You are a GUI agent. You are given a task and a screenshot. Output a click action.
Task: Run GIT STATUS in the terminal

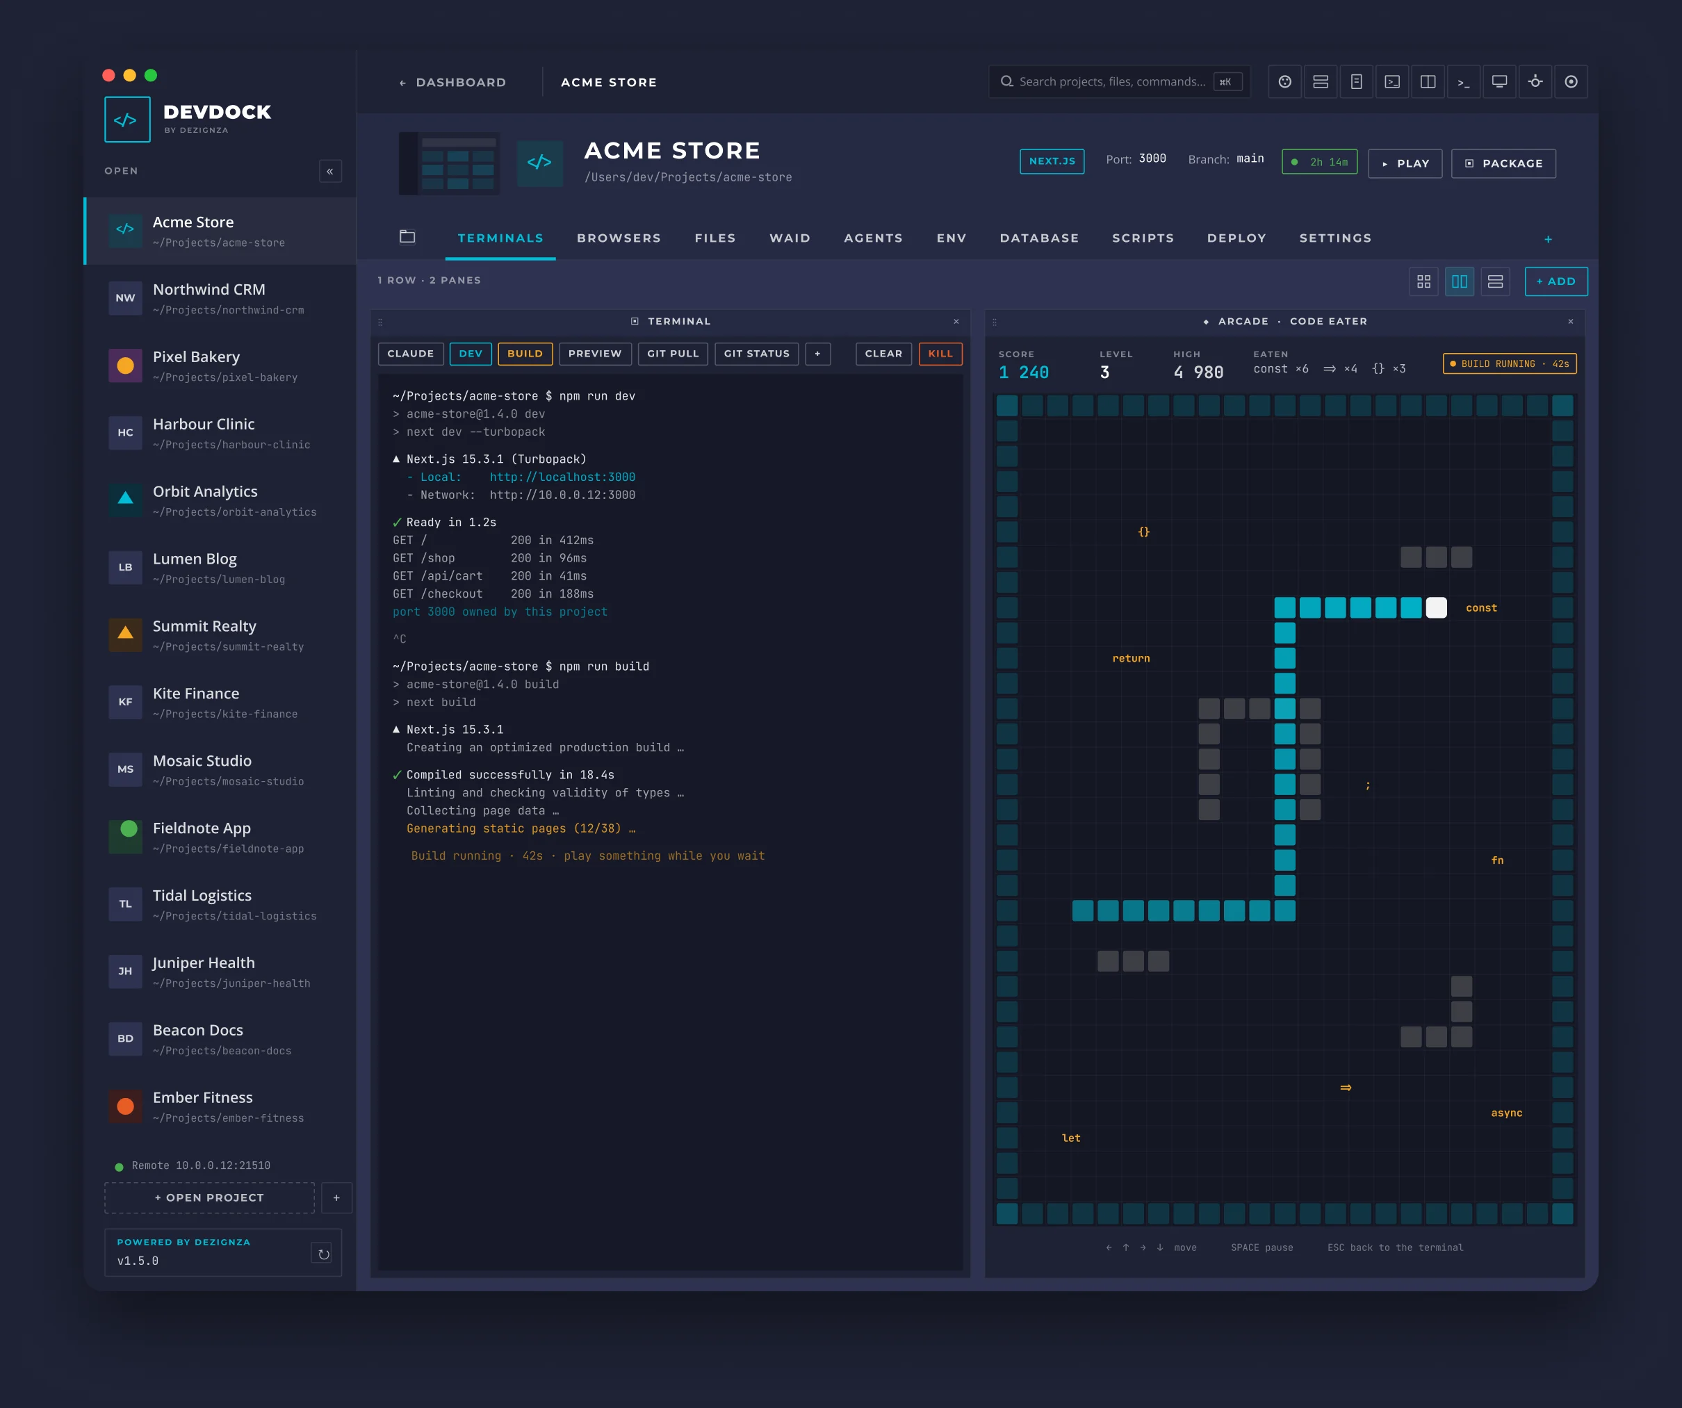point(757,354)
